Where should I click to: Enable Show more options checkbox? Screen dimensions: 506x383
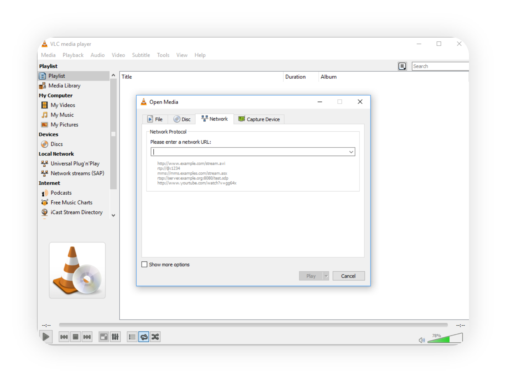[x=144, y=264]
